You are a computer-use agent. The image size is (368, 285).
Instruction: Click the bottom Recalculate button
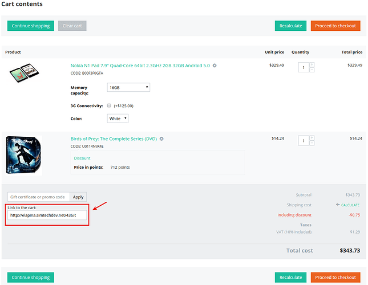coord(290,278)
